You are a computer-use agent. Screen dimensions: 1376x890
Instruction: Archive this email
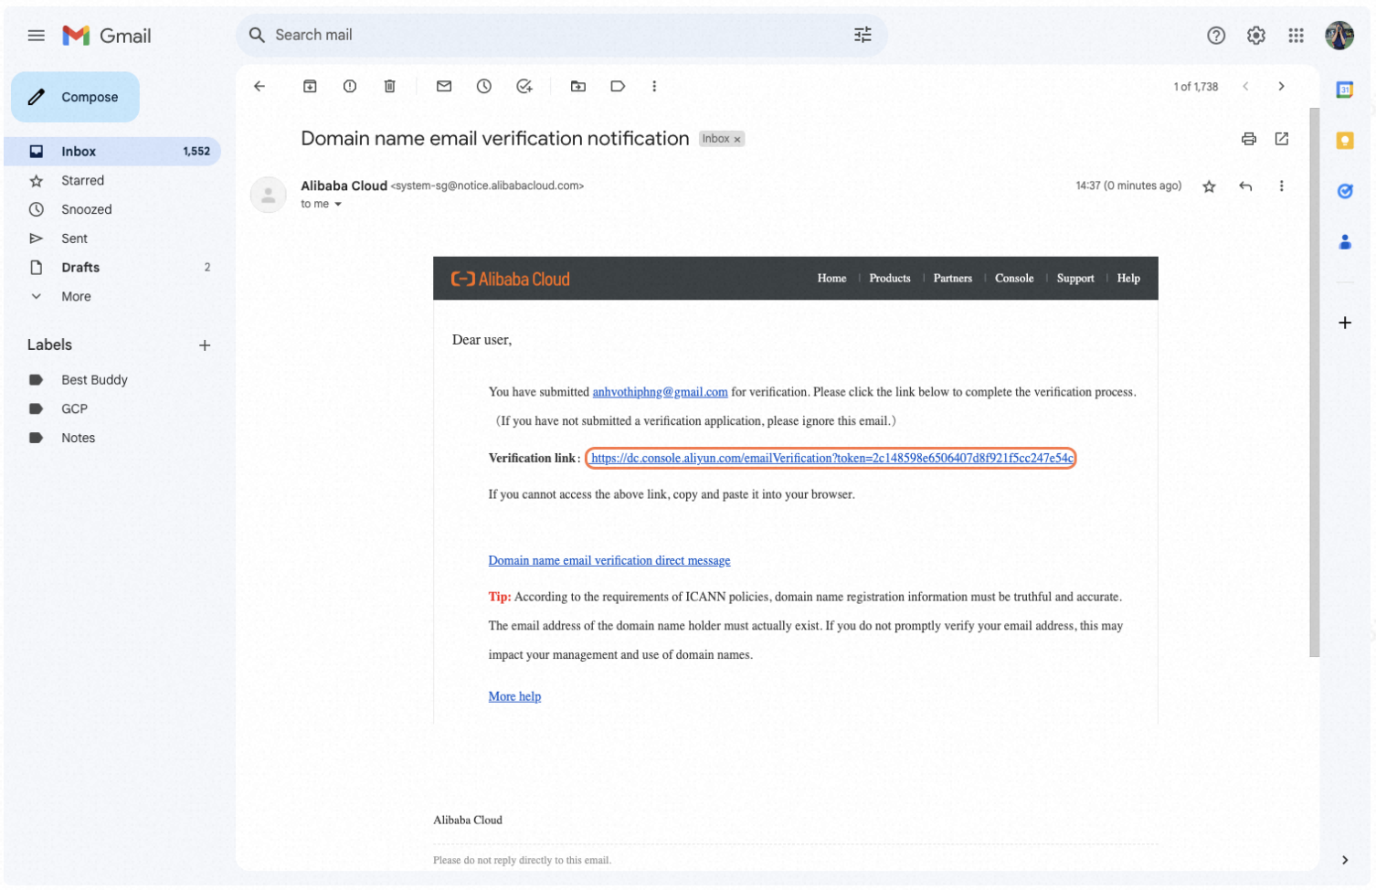coord(310,86)
